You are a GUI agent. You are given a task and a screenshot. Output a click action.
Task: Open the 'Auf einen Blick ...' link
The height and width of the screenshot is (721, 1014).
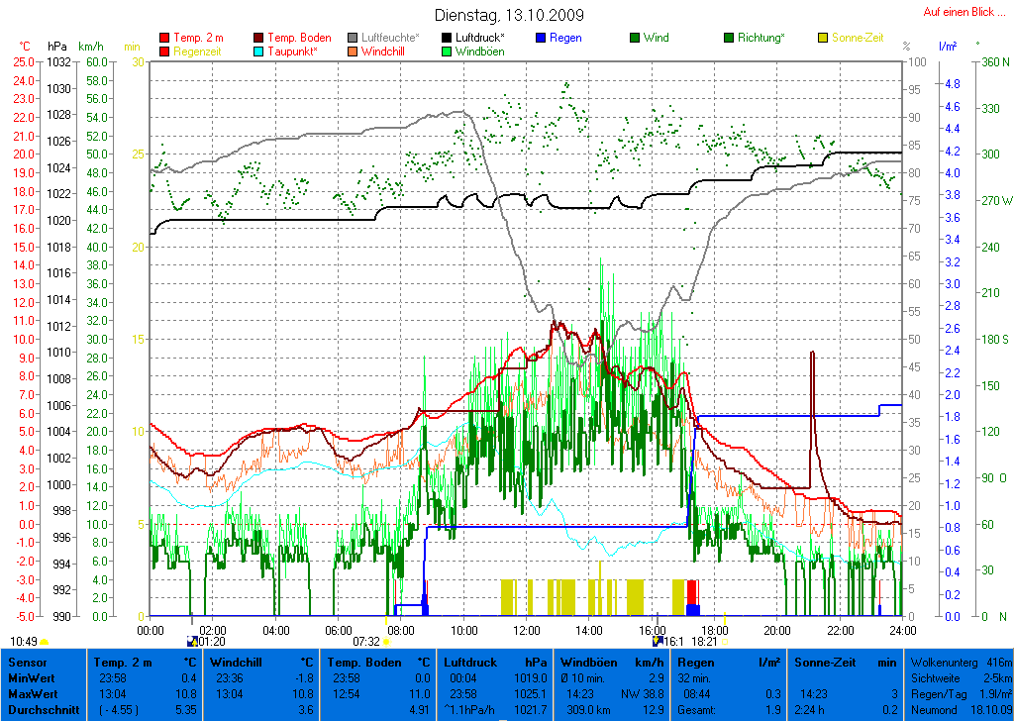(x=959, y=12)
